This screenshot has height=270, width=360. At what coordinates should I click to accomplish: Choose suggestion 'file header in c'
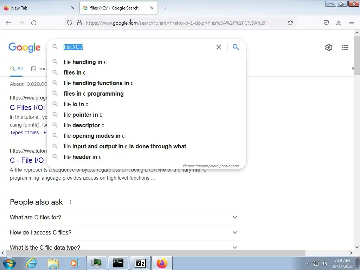click(x=146, y=157)
